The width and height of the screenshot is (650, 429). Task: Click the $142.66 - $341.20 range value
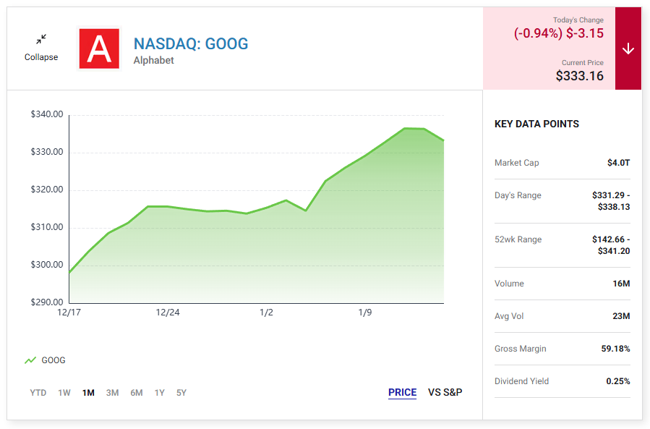tap(611, 245)
